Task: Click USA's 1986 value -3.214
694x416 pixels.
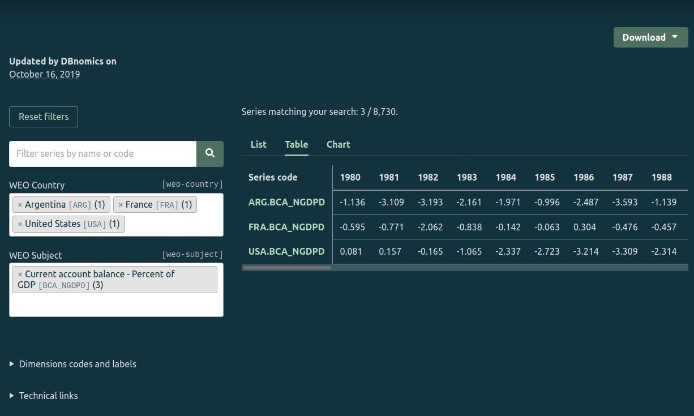Action: click(x=586, y=251)
